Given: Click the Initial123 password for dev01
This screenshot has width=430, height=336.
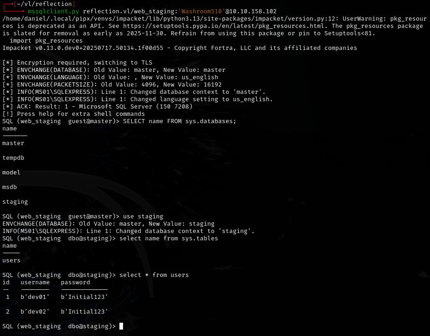Looking at the screenshot, I should click(x=84, y=297).
